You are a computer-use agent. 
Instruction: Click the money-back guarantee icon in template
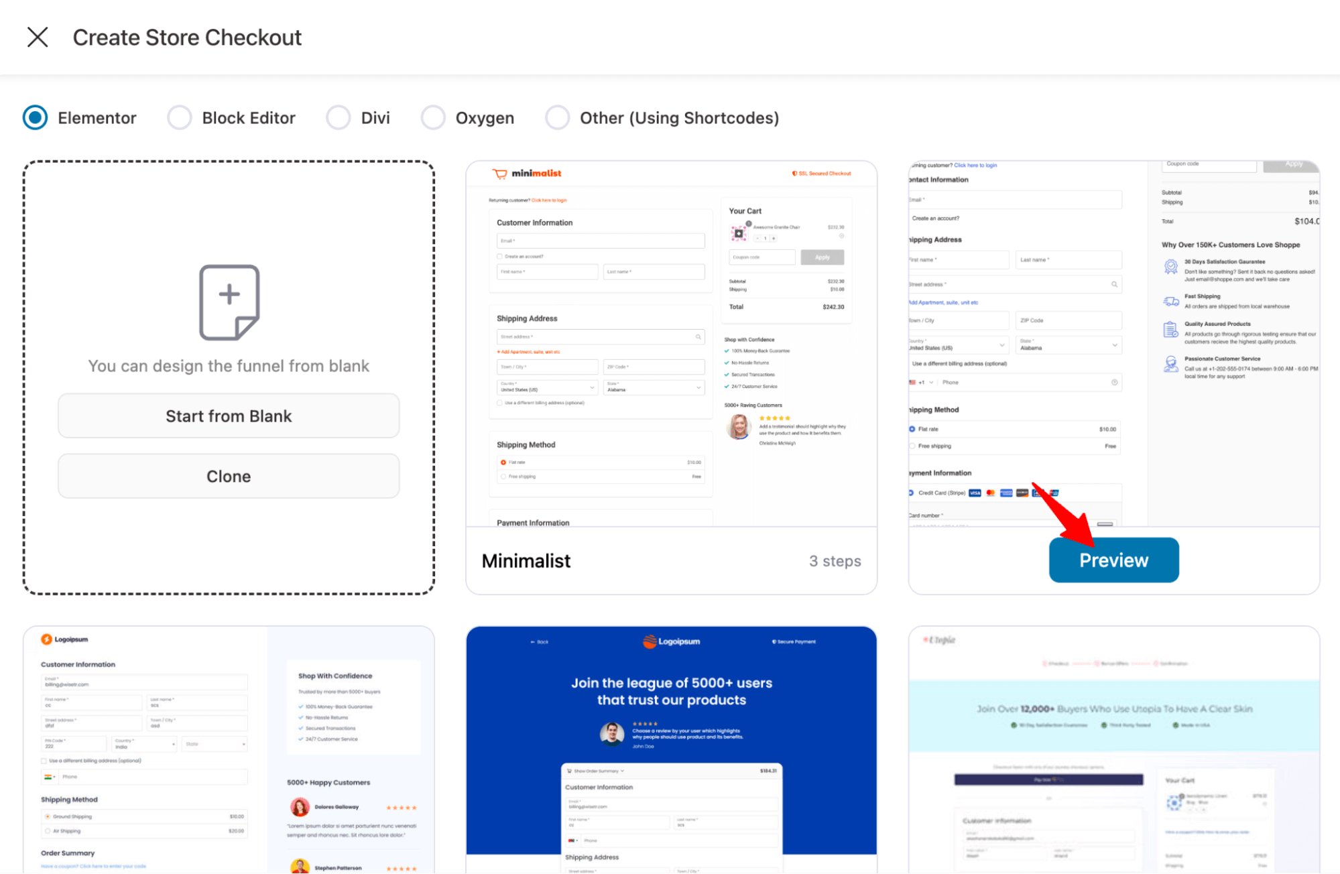[727, 351]
